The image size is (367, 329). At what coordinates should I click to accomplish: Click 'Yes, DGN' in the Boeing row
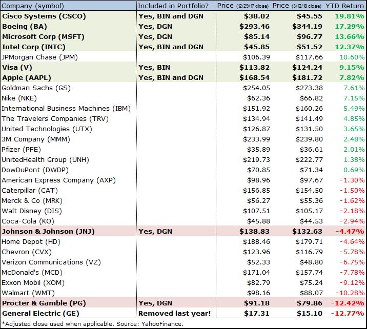pyautogui.click(x=155, y=27)
